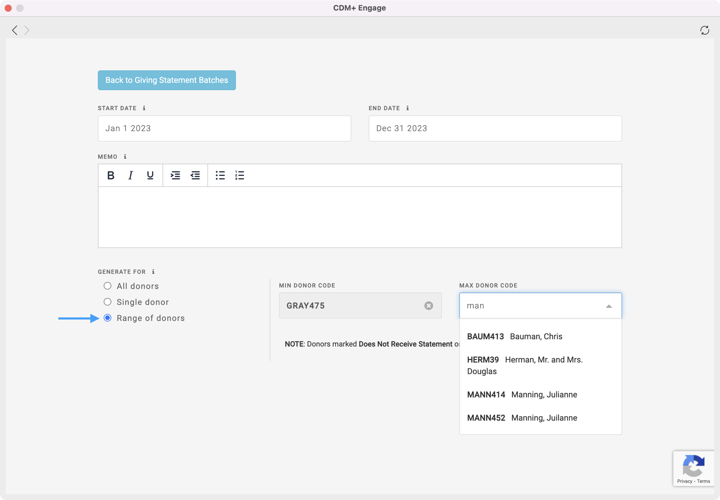Screen dimensions: 720x500
Task: Decrease indent in memo editor
Action: [x=195, y=175]
